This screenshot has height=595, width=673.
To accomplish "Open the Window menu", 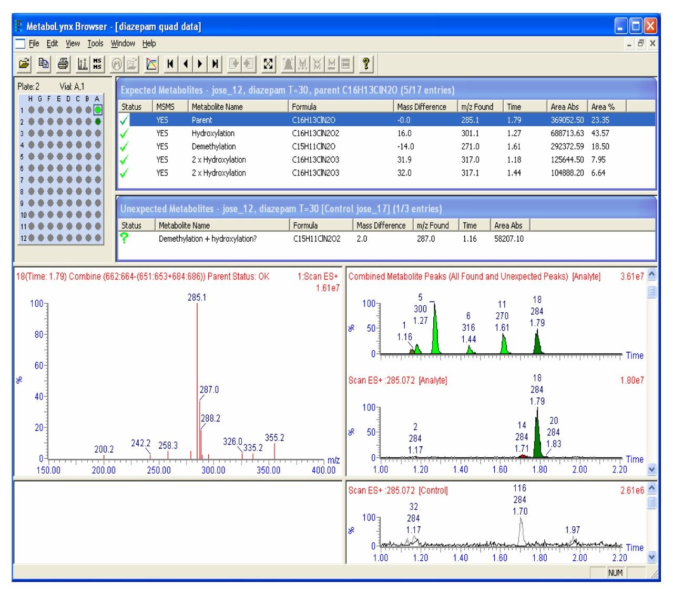I will click(123, 44).
